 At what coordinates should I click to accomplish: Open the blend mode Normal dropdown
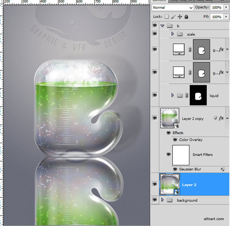point(172,8)
